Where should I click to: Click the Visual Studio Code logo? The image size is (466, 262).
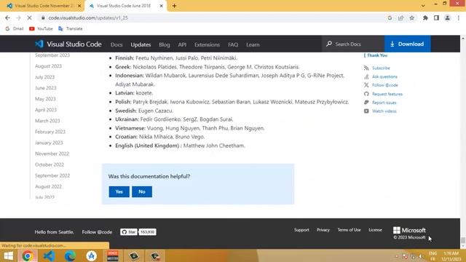[68, 44]
